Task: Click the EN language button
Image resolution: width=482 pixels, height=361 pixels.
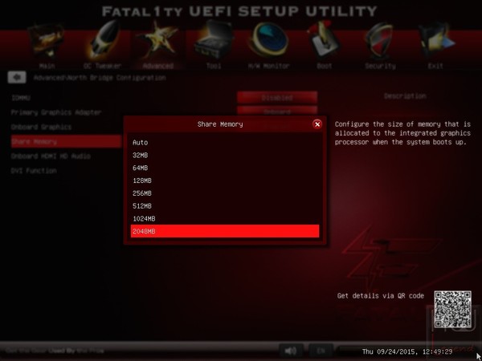Action: click(321, 351)
